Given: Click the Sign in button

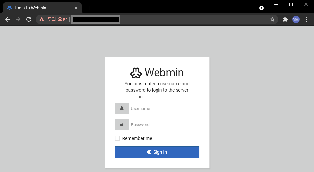Looking at the screenshot, I should point(157,152).
